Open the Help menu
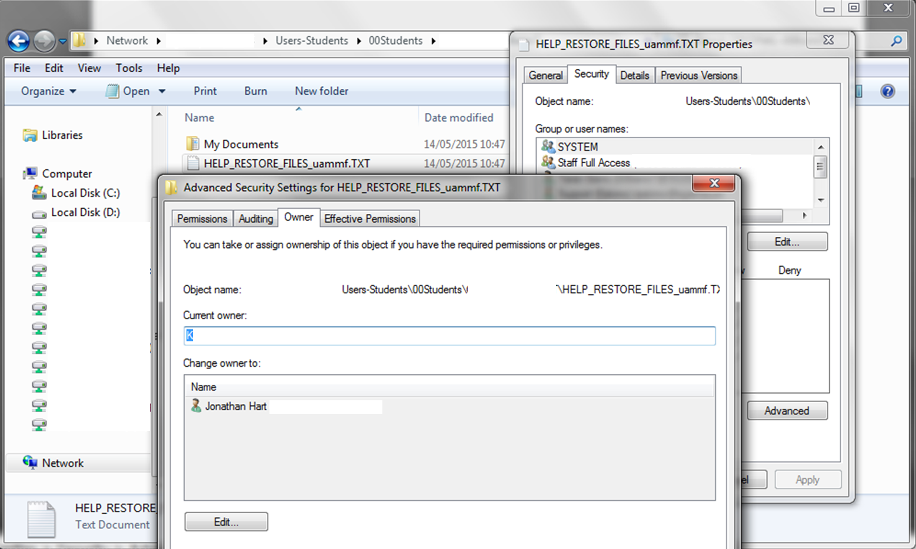916x549 pixels. pyautogui.click(x=168, y=68)
